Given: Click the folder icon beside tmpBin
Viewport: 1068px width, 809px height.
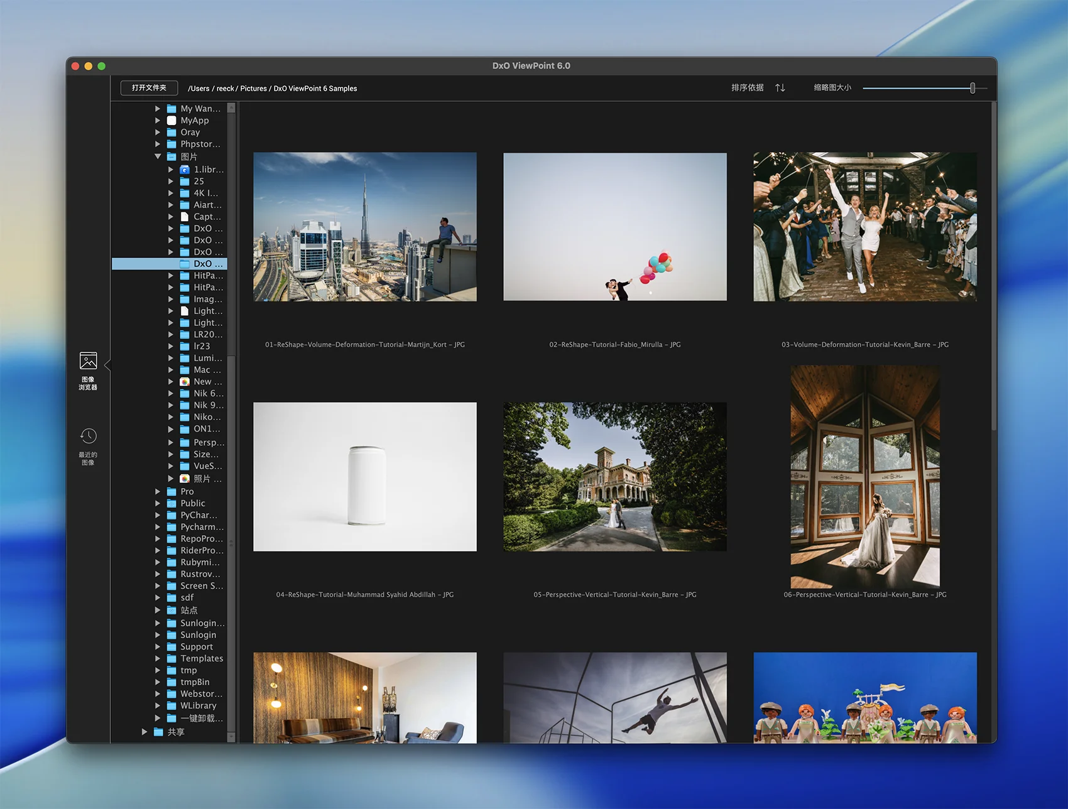Looking at the screenshot, I should 172,682.
